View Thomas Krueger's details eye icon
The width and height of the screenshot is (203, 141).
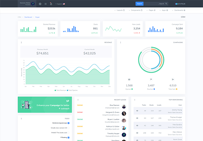click(x=137, y=118)
